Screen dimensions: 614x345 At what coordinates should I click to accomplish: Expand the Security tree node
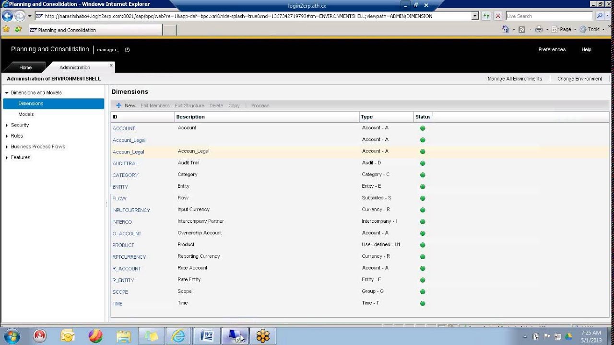(7, 125)
